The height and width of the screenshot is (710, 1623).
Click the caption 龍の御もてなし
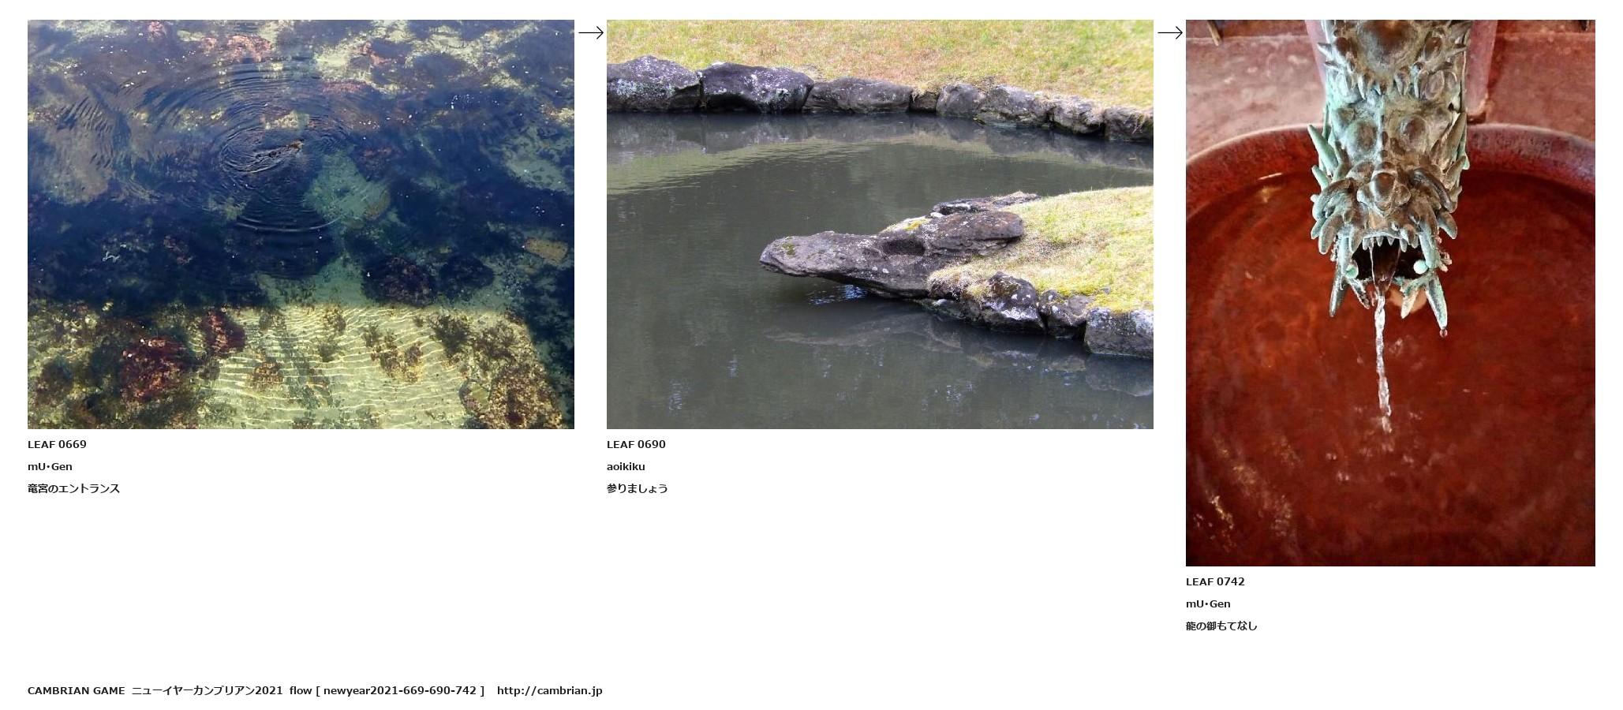1221,626
